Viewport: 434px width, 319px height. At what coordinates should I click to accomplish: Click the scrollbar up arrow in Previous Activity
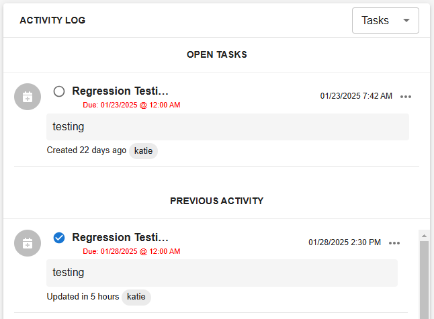coord(424,236)
